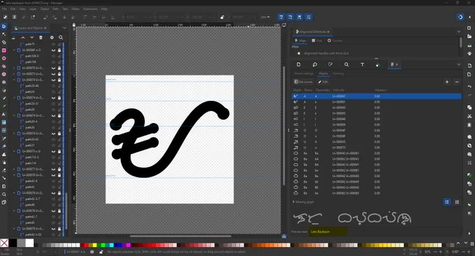Image resolution: width=475 pixels, height=256 pixels.
Task: Toggle visibility of path109 row
Action: (x=54, y=62)
